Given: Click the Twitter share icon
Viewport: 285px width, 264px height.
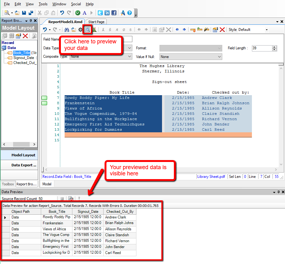Looking at the screenshot, I should (x=100, y=13).
